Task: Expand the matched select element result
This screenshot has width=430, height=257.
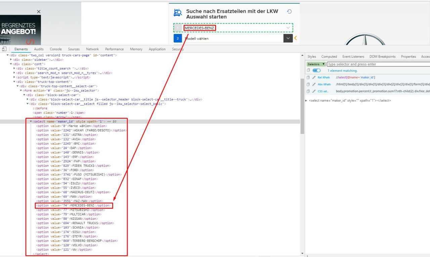Action: (306, 101)
